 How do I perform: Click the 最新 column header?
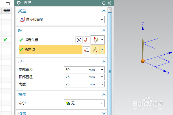(x=7, y=11)
